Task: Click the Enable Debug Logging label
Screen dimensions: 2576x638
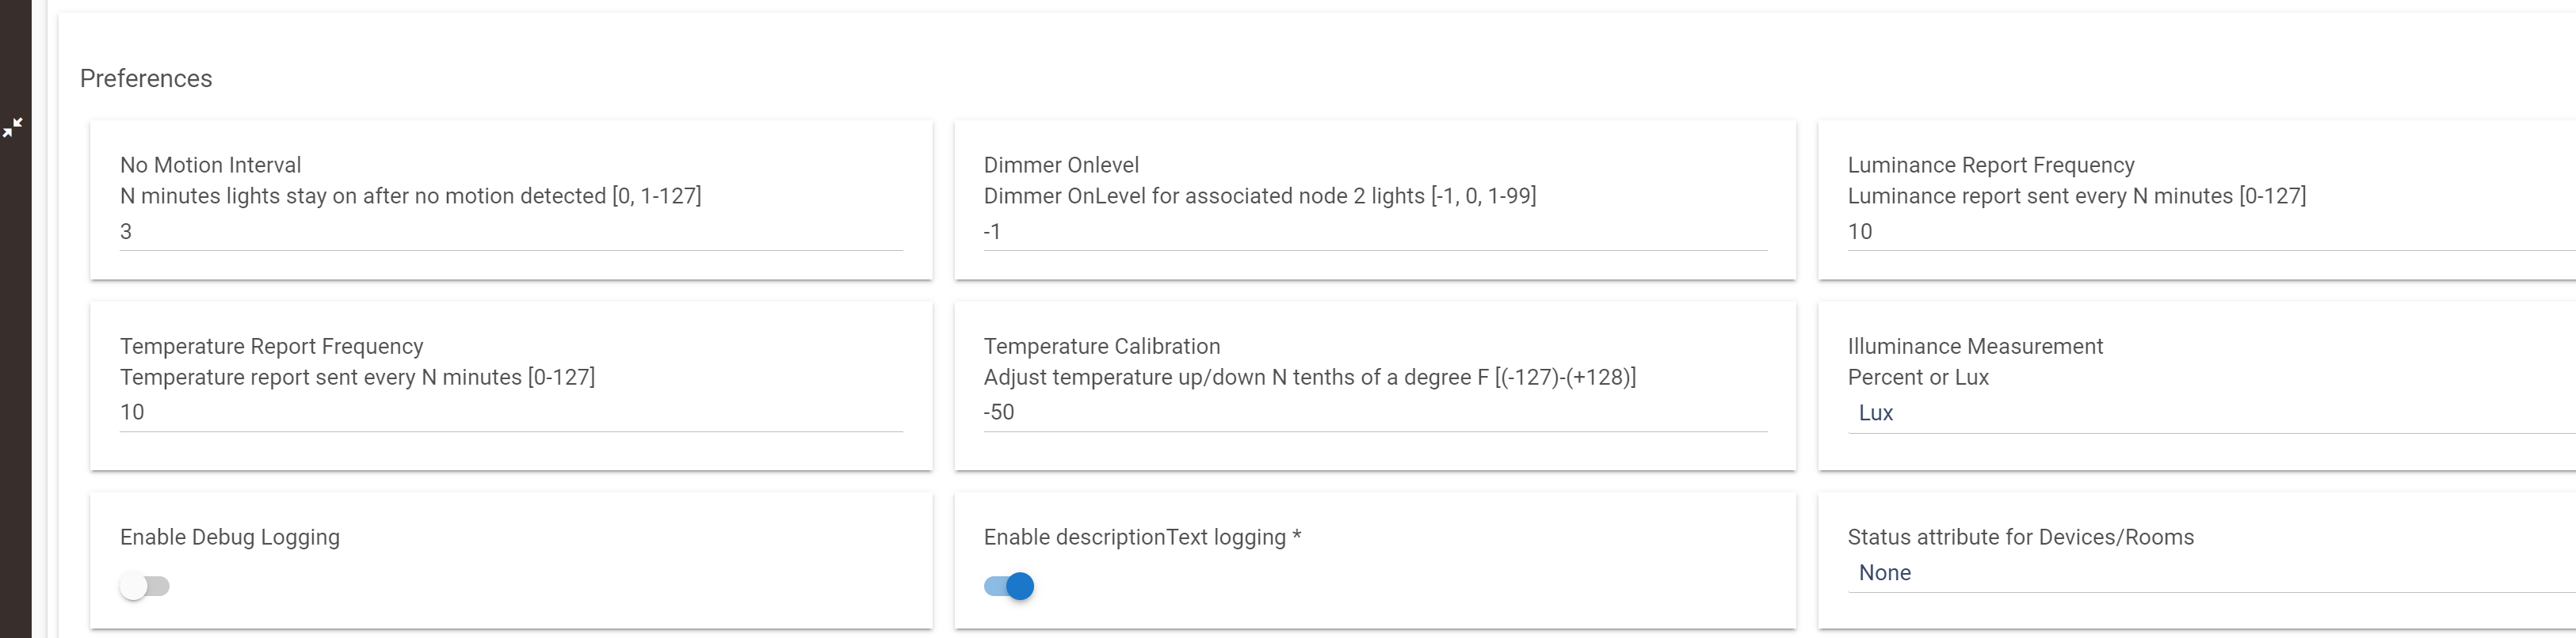Action: (230, 536)
